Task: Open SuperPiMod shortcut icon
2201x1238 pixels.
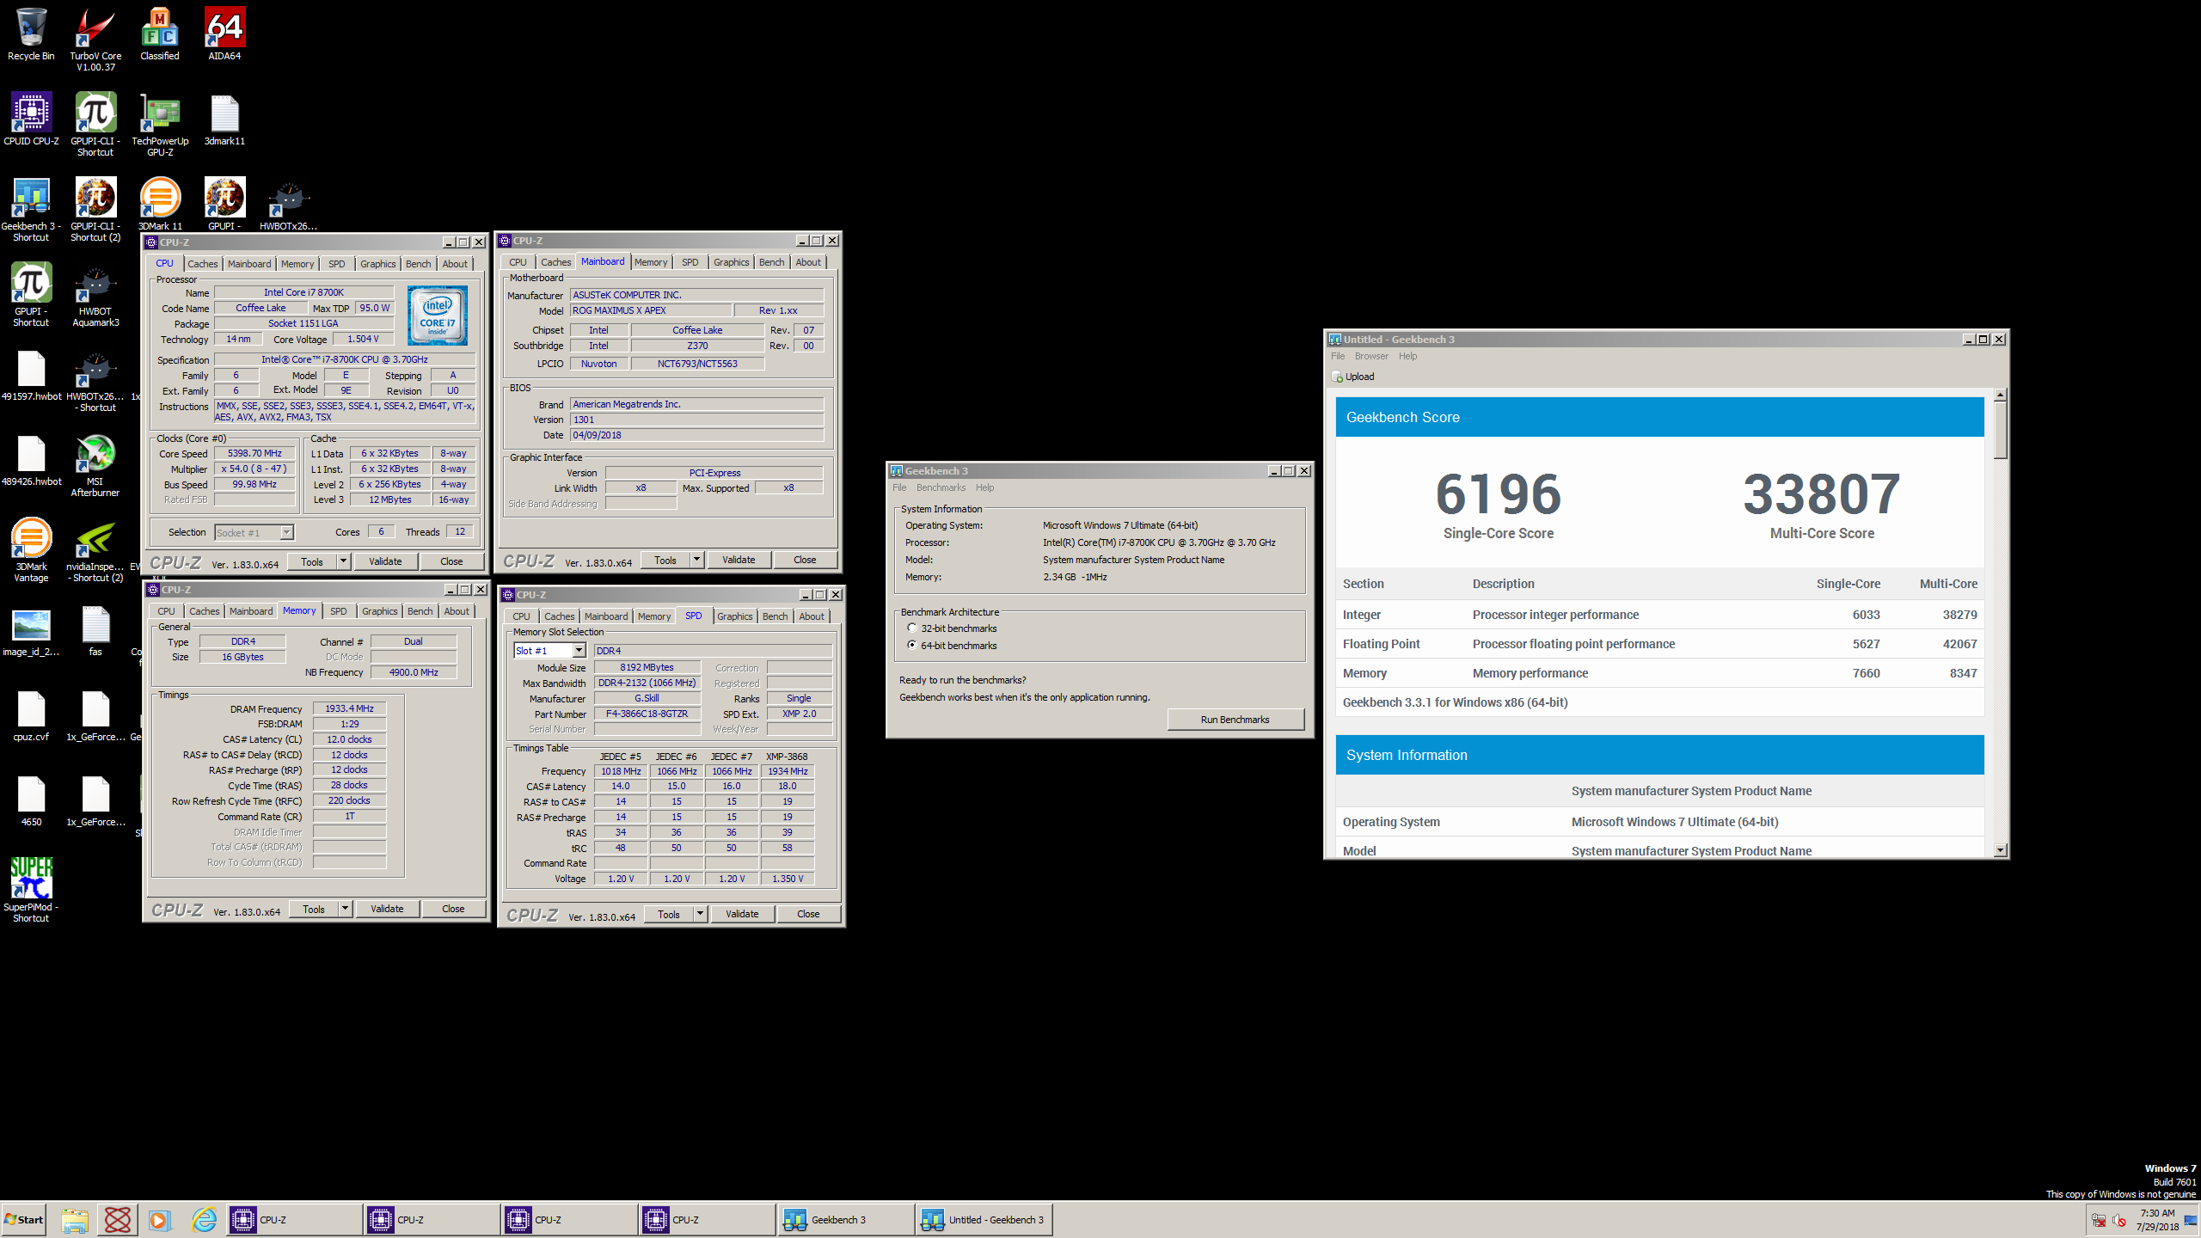Action: tap(31, 891)
